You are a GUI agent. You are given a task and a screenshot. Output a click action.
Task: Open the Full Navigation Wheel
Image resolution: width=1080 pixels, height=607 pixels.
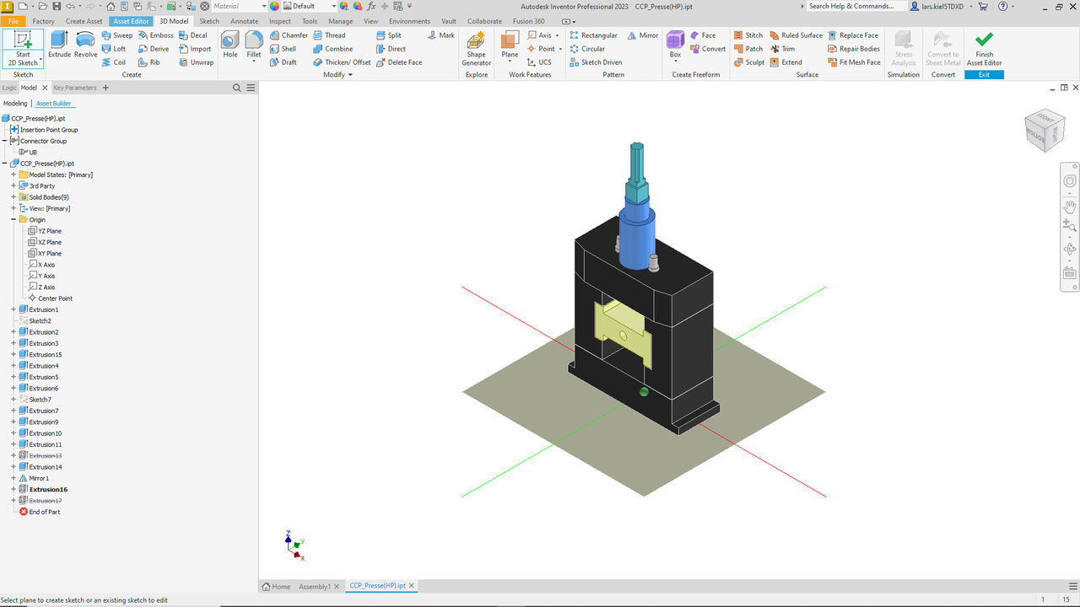coord(1070,181)
